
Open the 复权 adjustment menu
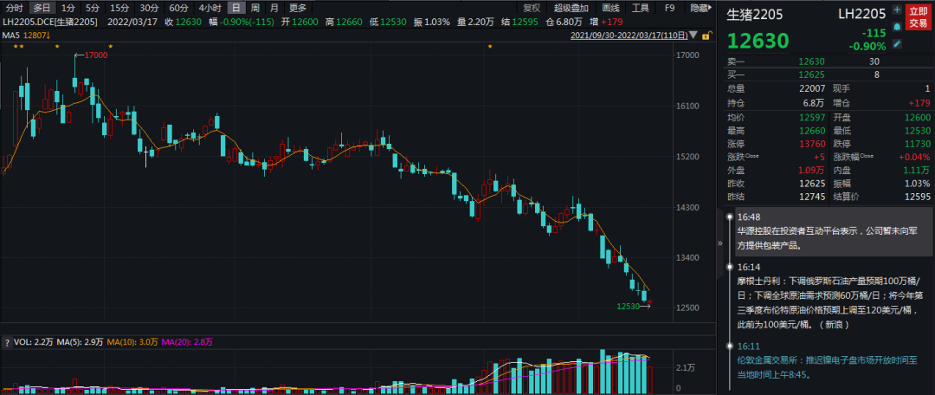point(532,9)
